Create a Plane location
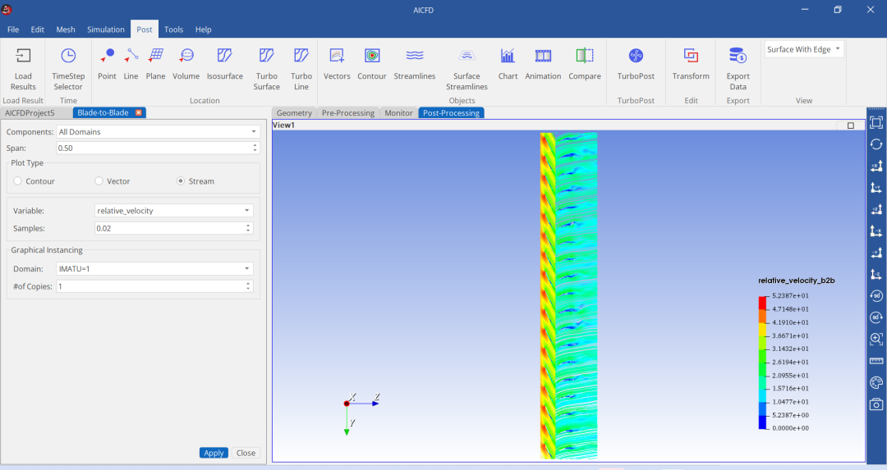The height and width of the screenshot is (470, 887). coord(155,64)
